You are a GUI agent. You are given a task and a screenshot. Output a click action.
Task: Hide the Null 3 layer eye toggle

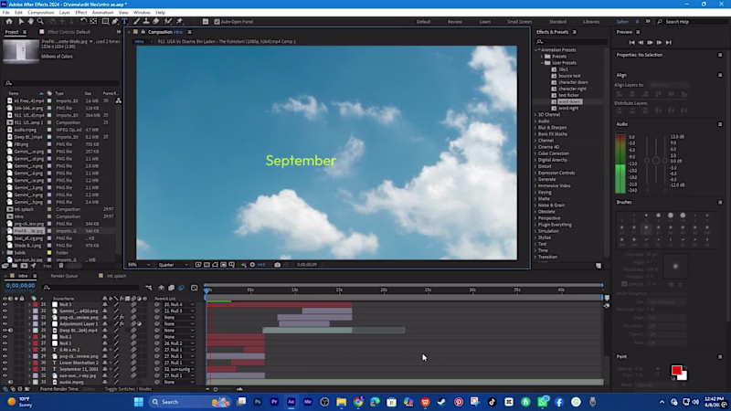pyautogui.click(x=5, y=304)
